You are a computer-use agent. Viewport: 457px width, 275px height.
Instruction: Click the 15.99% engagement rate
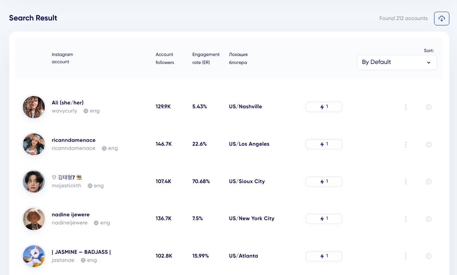click(201, 256)
